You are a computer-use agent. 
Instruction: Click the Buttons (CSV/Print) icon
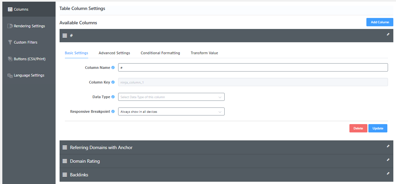coord(10,59)
